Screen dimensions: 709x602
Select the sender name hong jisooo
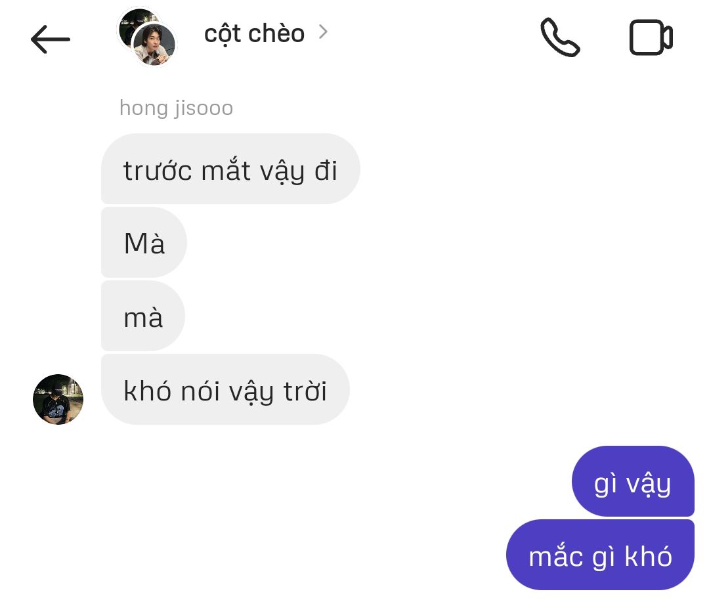click(177, 108)
